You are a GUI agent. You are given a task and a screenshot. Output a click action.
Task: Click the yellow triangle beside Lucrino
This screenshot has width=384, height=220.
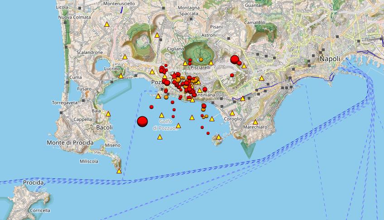pos(121,76)
